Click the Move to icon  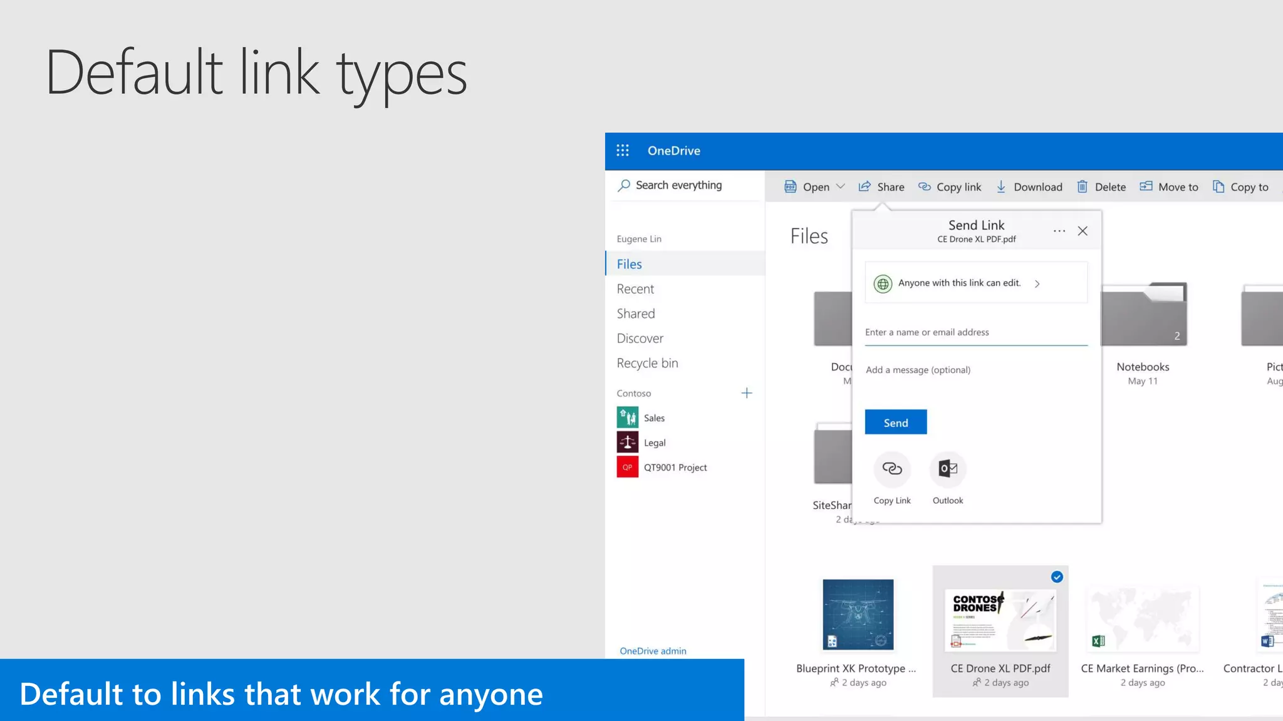tap(1146, 186)
